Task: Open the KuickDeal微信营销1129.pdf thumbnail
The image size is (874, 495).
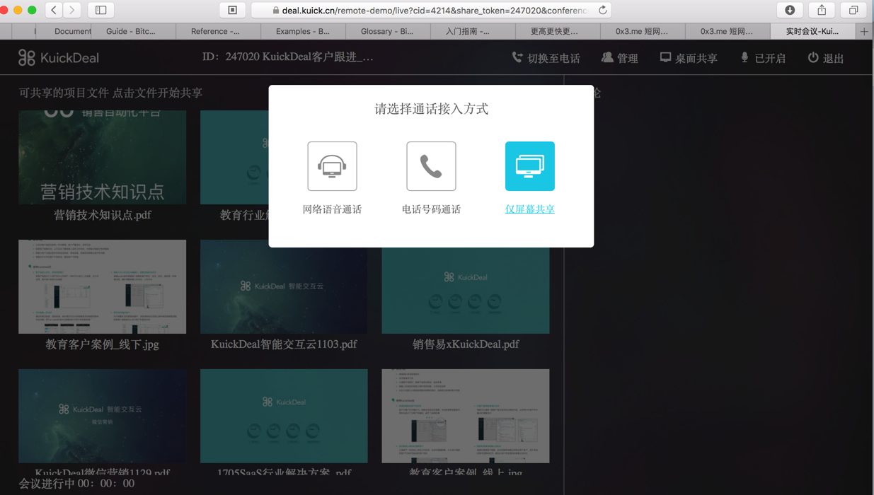Action: (x=103, y=416)
